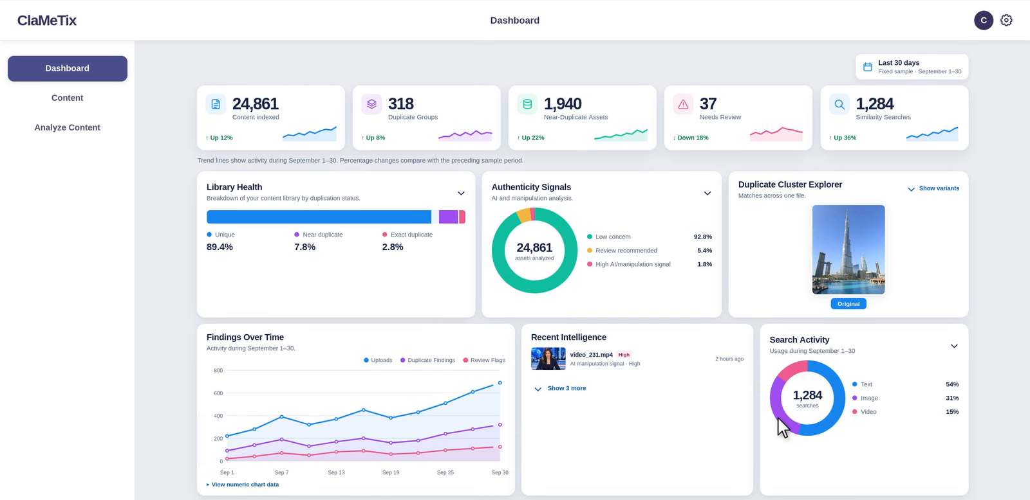Toggle Review Flags series in legend

[484, 361]
